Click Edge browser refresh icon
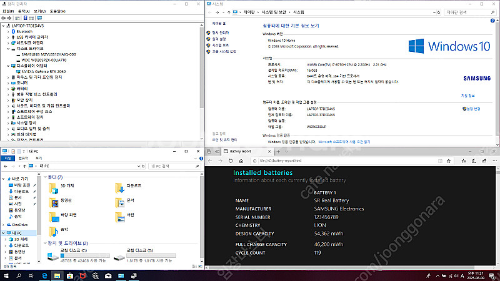Screen dimensions: 500x281 231,161
